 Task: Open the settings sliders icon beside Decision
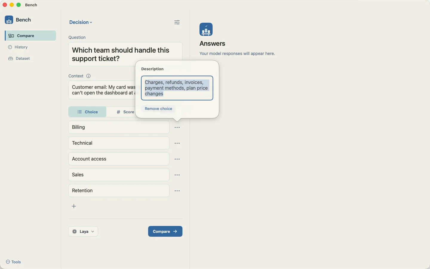click(x=177, y=22)
